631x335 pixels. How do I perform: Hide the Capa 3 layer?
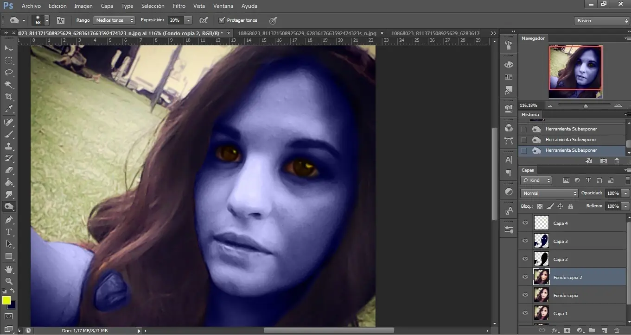pos(525,241)
